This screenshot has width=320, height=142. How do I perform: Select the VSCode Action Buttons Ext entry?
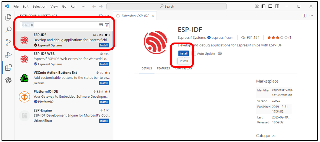click(x=64, y=78)
